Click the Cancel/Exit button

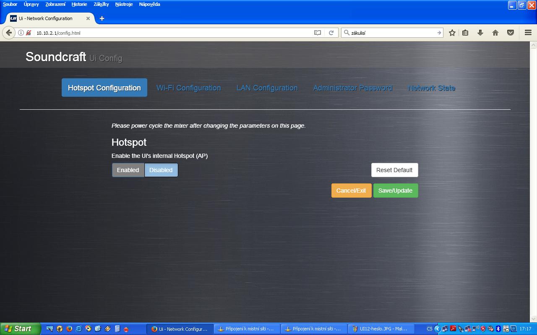point(351,191)
